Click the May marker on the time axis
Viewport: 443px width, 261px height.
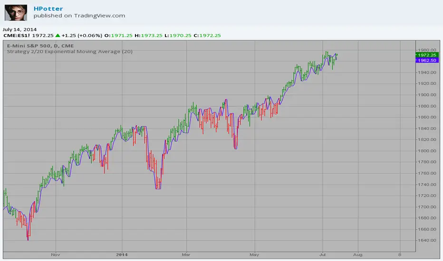coord(254,255)
